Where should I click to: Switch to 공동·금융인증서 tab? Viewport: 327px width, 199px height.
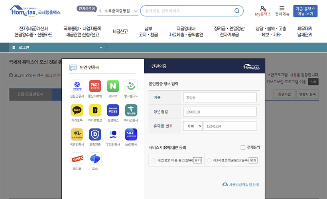[30, 95]
